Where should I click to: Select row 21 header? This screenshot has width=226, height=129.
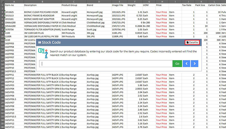pos(2,75)
